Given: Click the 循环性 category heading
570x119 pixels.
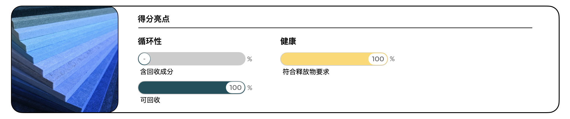Looking at the screenshot, I should coord(150,41).
